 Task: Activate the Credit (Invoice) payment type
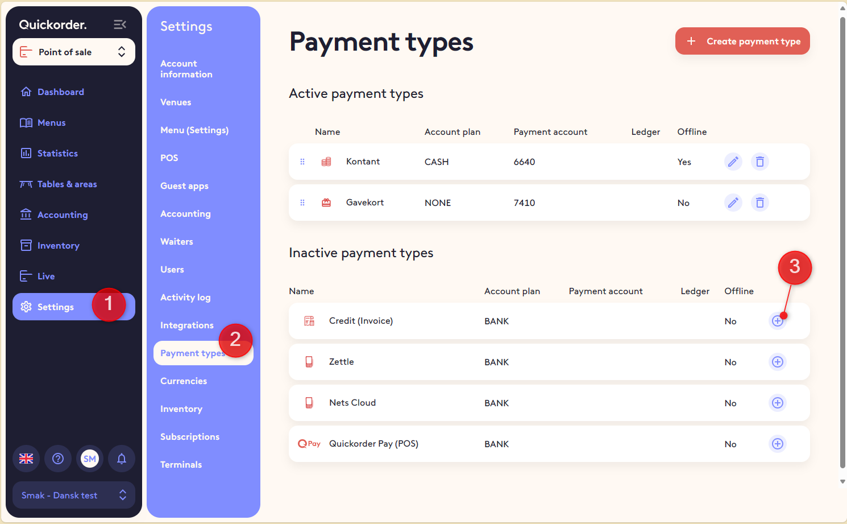(778, 321)
